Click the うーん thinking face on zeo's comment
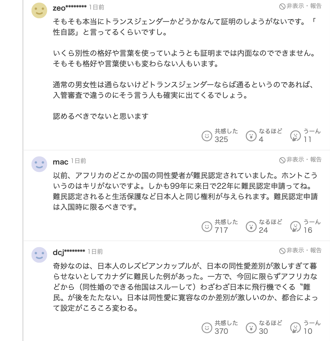Viewport: 330px width, 341px height. (295, 136)
